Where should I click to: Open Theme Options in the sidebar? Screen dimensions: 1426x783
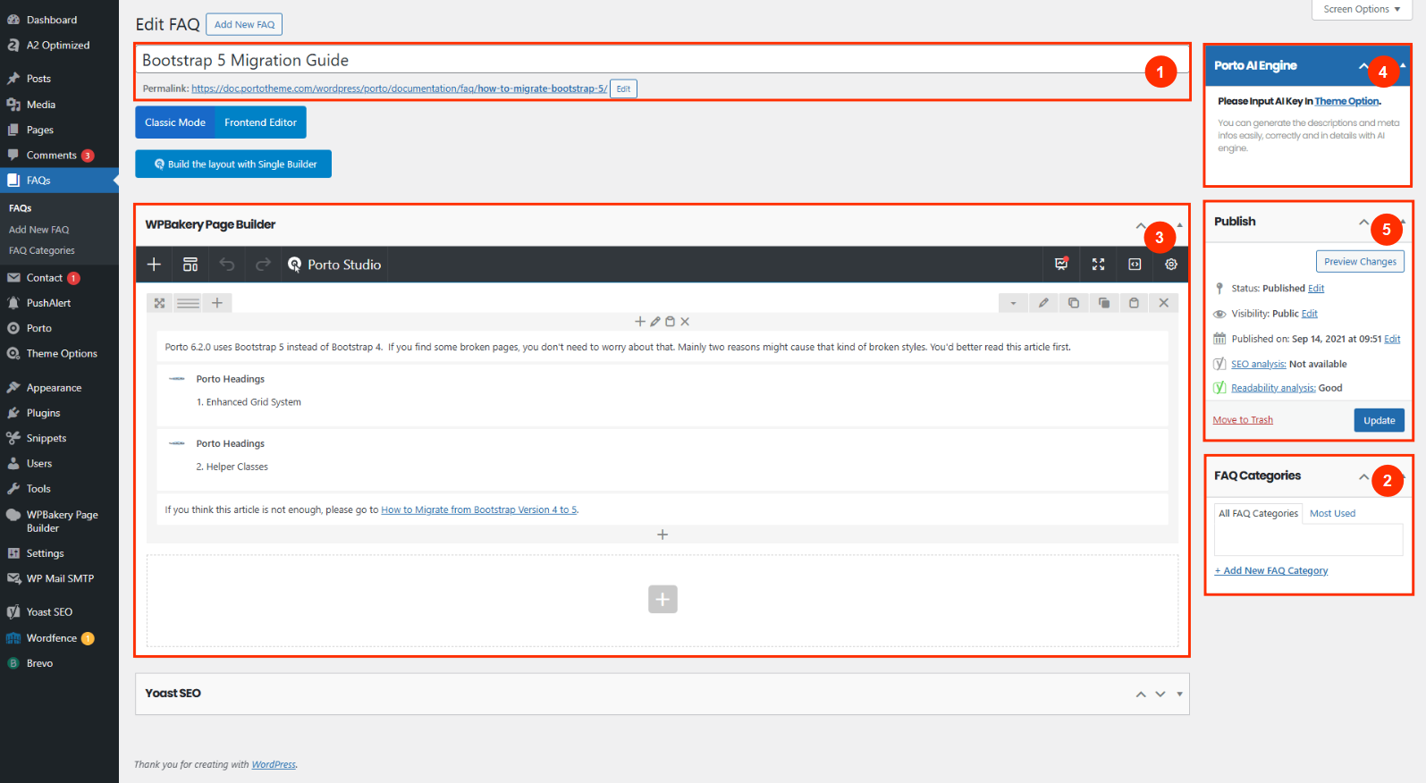(62, 353)
